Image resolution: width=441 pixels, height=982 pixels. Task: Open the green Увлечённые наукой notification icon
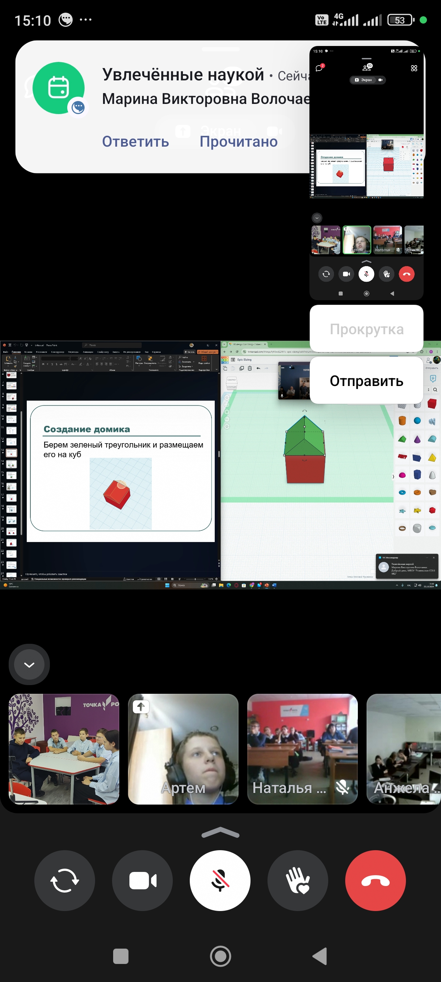click(59, 88)
